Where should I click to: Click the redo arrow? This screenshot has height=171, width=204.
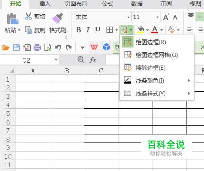point(69,47)
